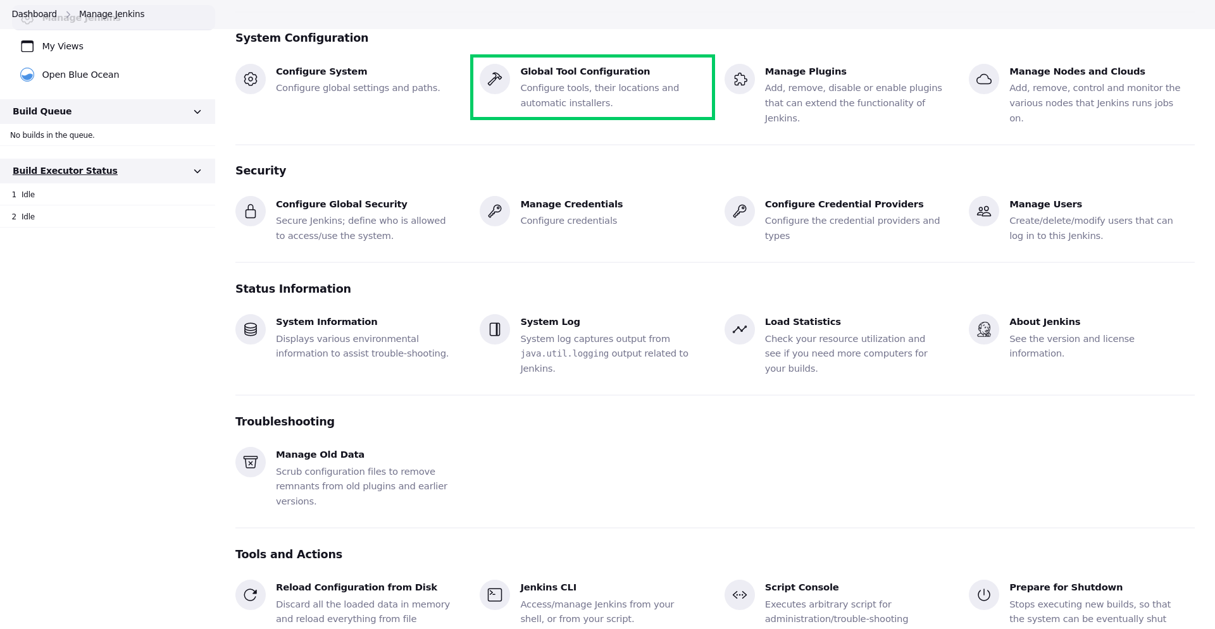This screenshot has height=629, width=1215.
Task: Open About Jenkins title link
Action: click(1045, 322)
